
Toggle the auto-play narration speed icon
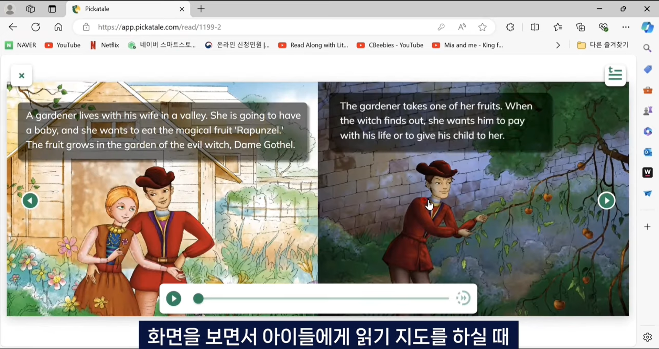coord(463,298)
